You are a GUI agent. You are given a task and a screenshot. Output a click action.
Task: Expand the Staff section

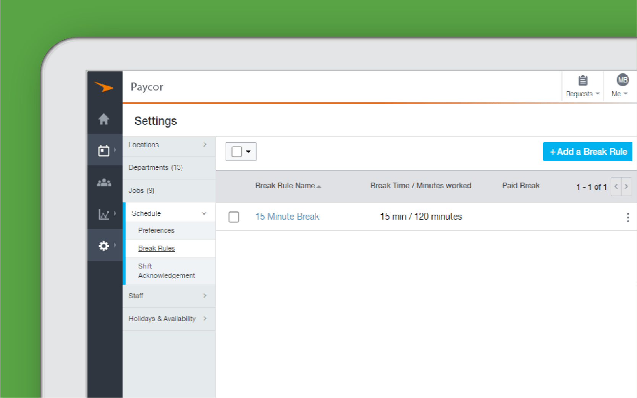click(169, 296)
